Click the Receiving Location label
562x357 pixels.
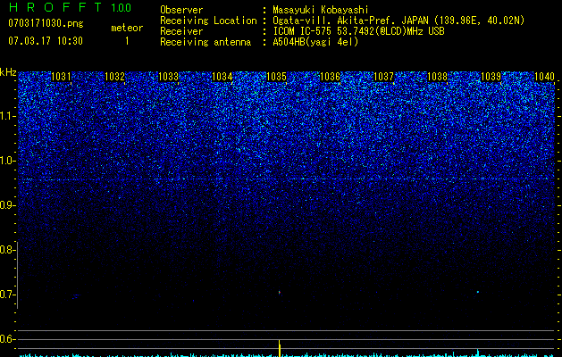[208, 21]
